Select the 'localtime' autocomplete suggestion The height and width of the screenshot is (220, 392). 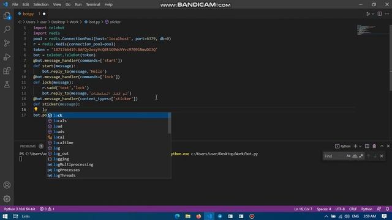coord(108,142)
